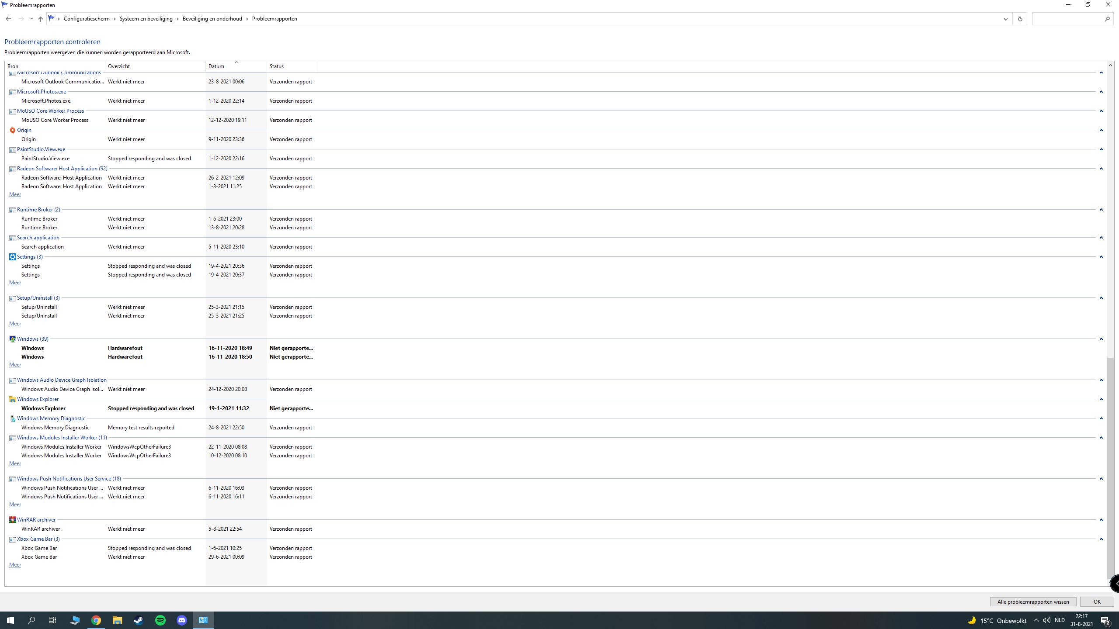
Task: Select Windows Hardwarefout report 16-11-2020 18:49
Action: (x=162, y=348)
